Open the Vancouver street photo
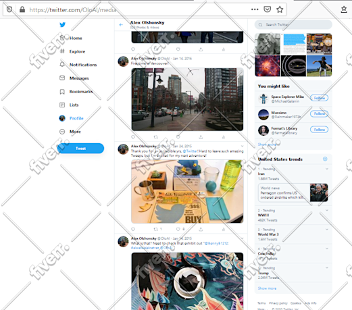The image size is (352, 310). (x=187, y=99)
